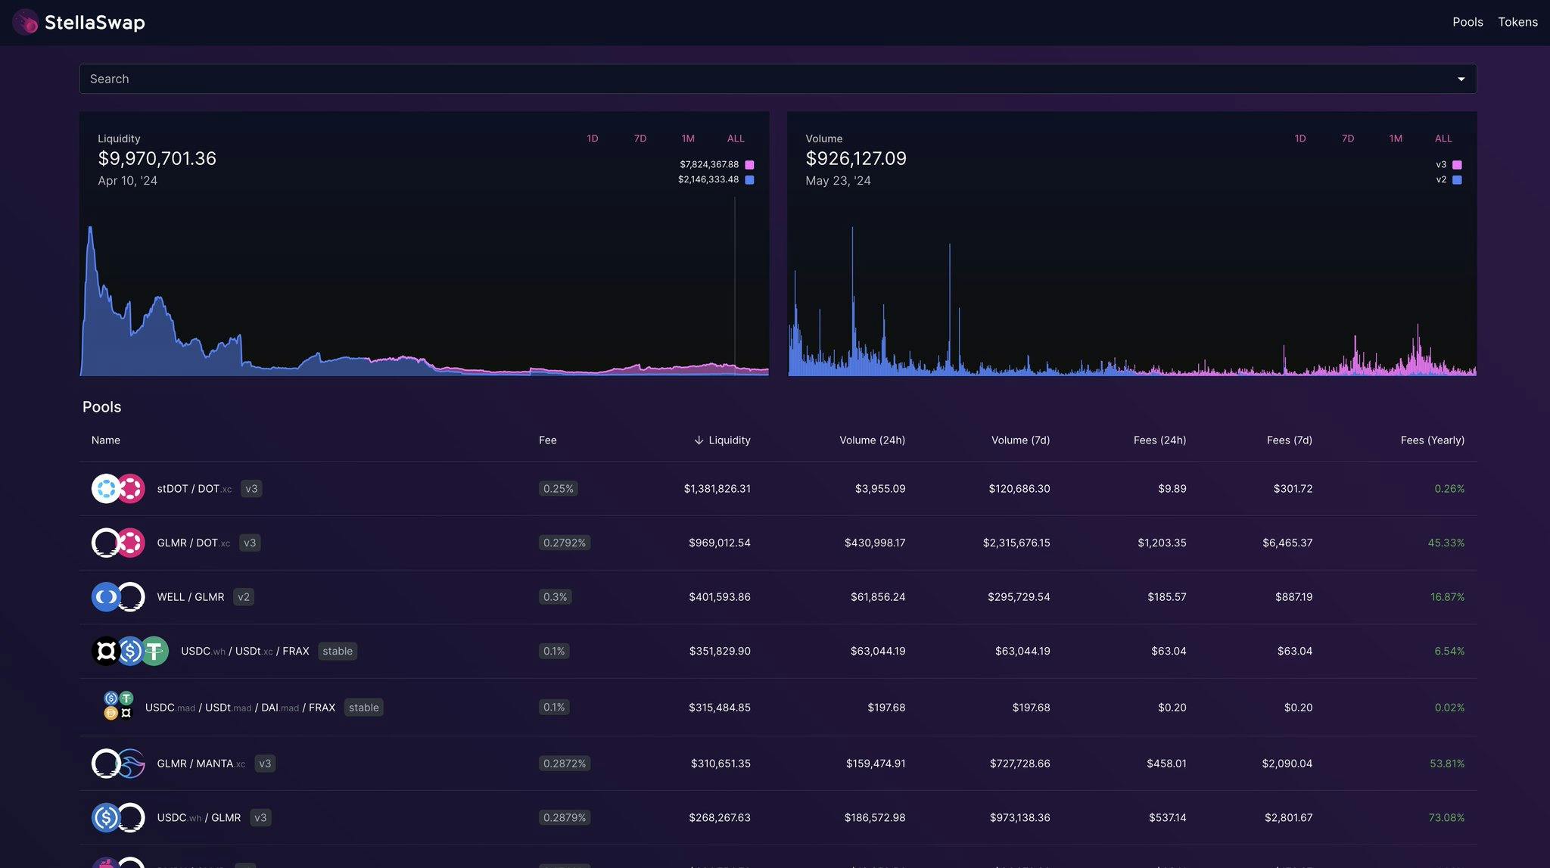Open the Pools navigation item

pyautogui.click(x=1468, y=22)
